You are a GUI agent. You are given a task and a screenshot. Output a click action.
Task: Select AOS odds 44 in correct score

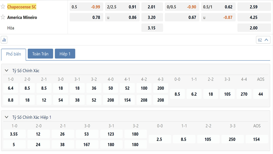click(261, 94)
